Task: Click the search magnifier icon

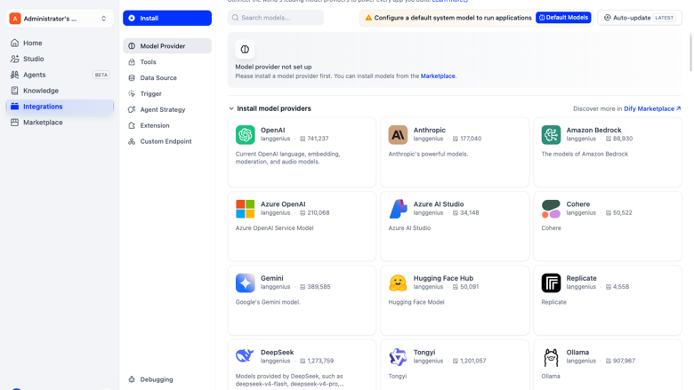Action: point(235,18)
